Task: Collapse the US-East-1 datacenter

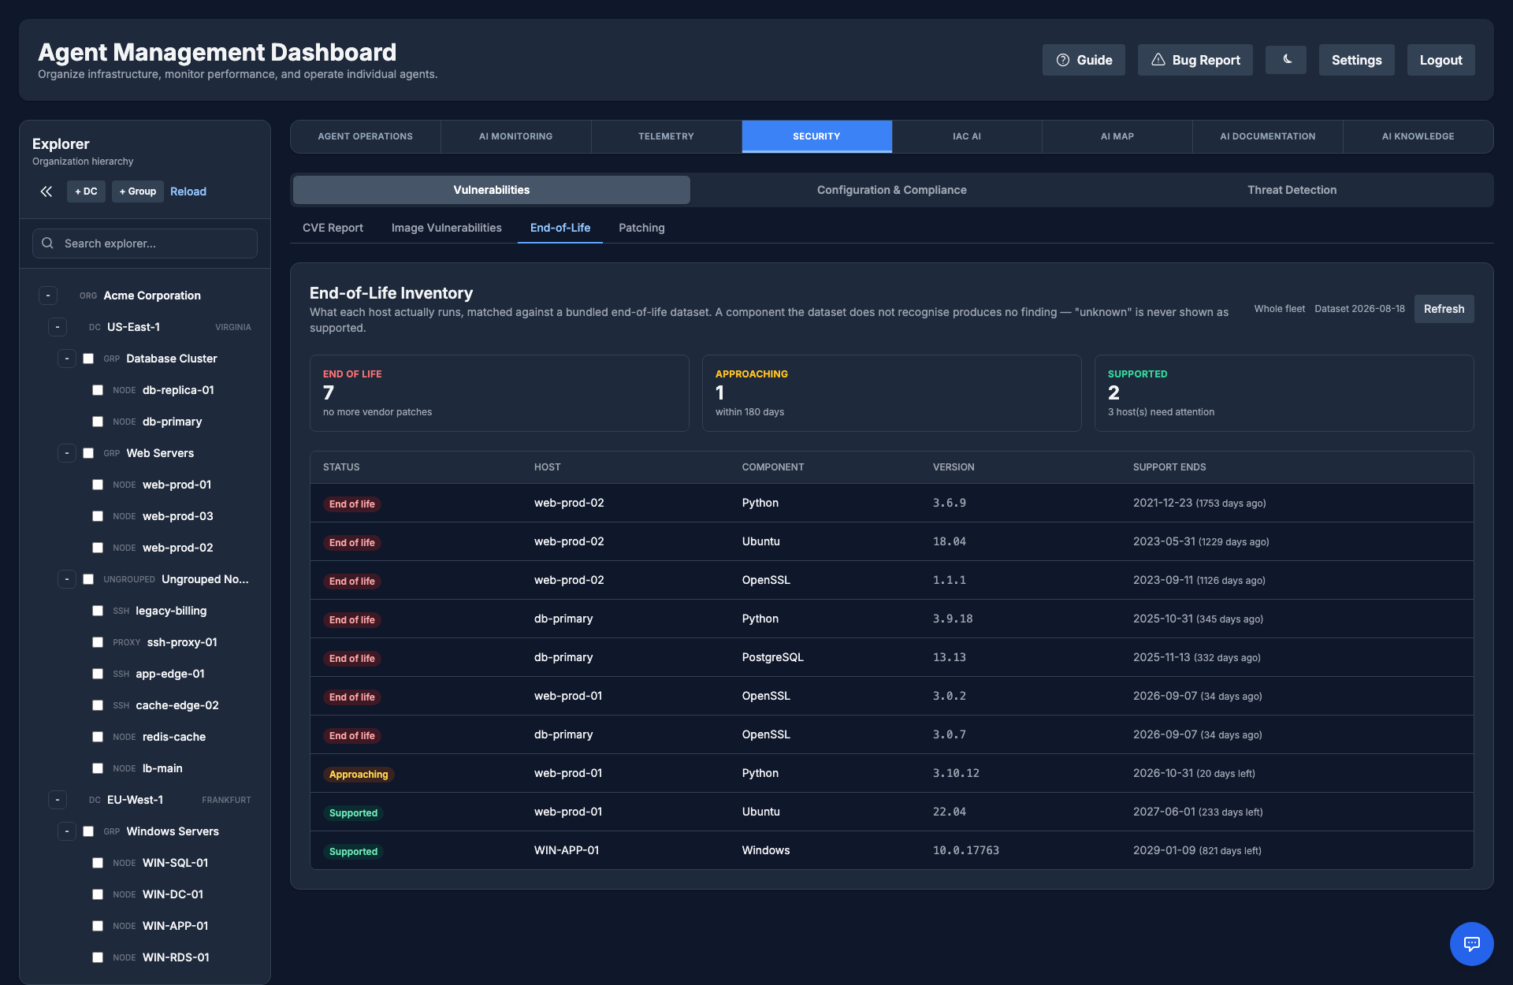Action: click(x=58, y=327)
